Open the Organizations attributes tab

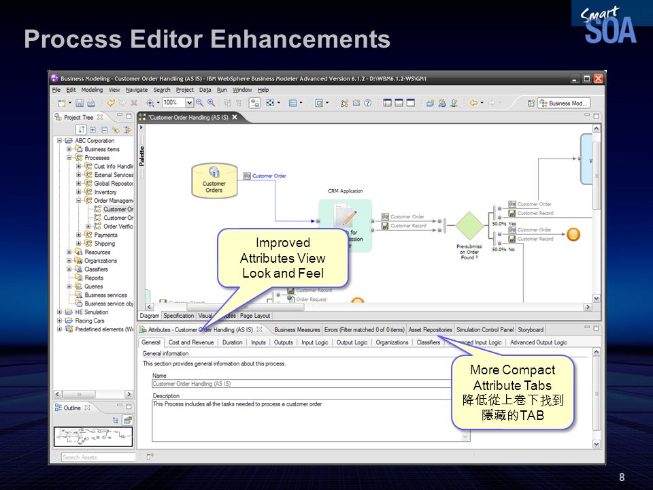392,342
